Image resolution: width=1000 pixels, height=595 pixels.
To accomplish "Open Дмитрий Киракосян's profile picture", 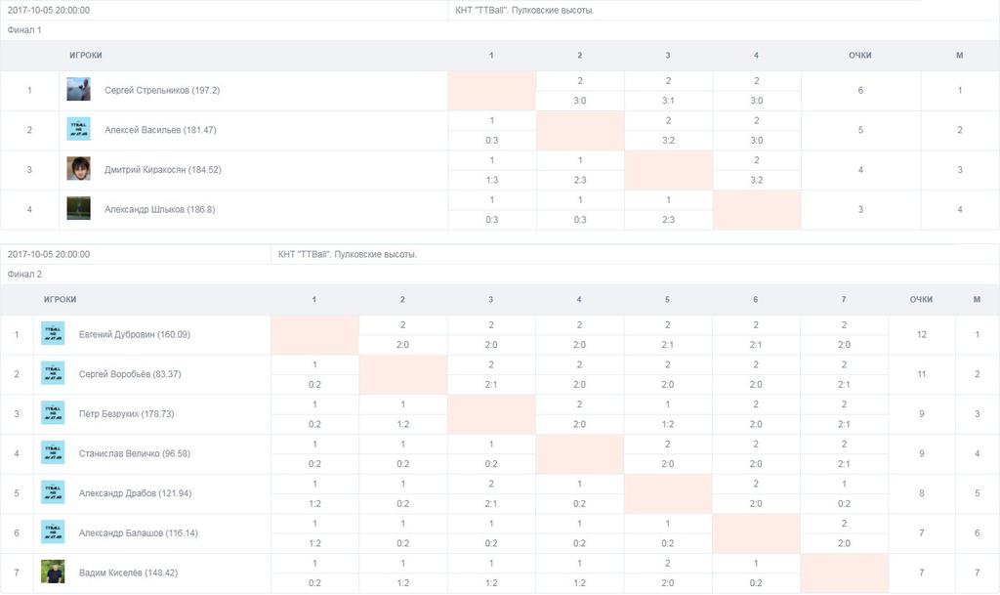I will [x=78, y=168].
